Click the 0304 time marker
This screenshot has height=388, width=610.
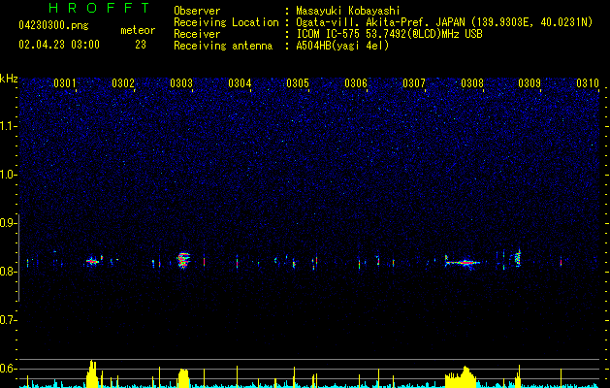coord(240,83)
